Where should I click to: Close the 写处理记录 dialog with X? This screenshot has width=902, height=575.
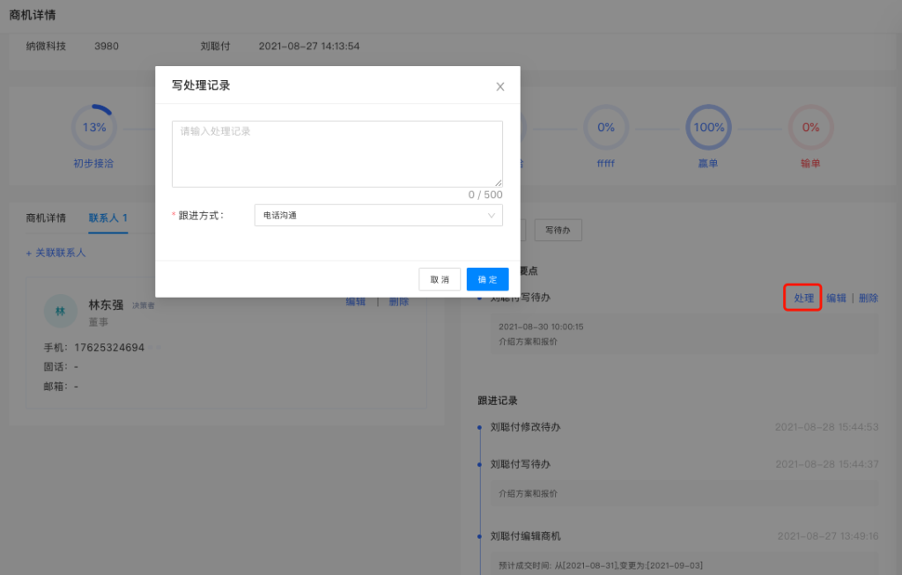point(500,86)
